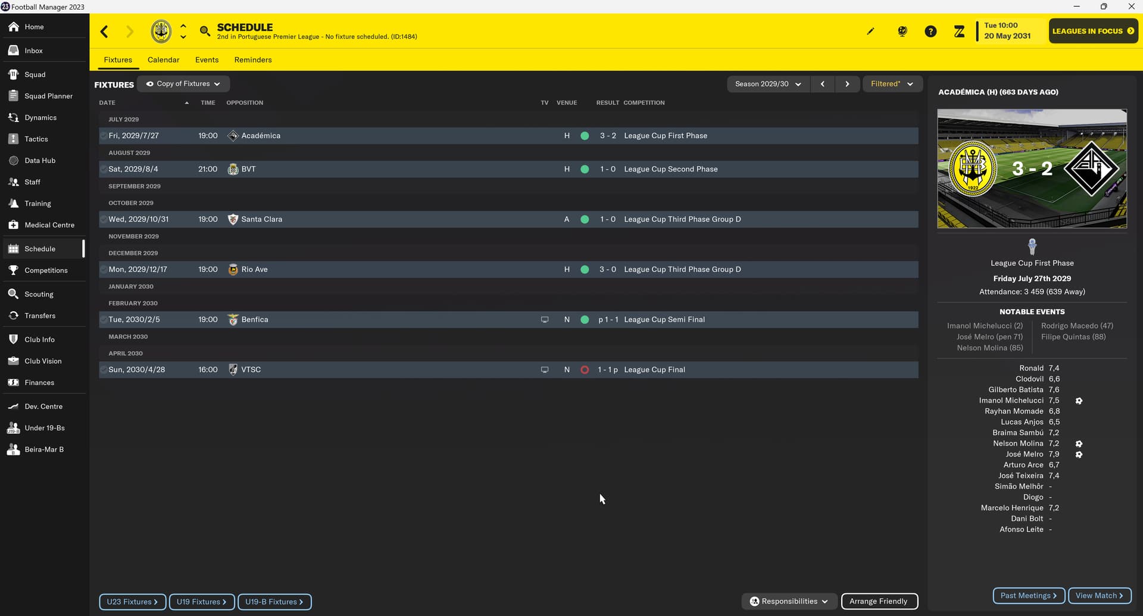The width and height of the screenshot is (1143, 616).
Task: Open the Season 2029/30 dropdown
Action: 768,84
